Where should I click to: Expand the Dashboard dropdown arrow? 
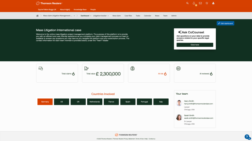click(x=91, y=16)
